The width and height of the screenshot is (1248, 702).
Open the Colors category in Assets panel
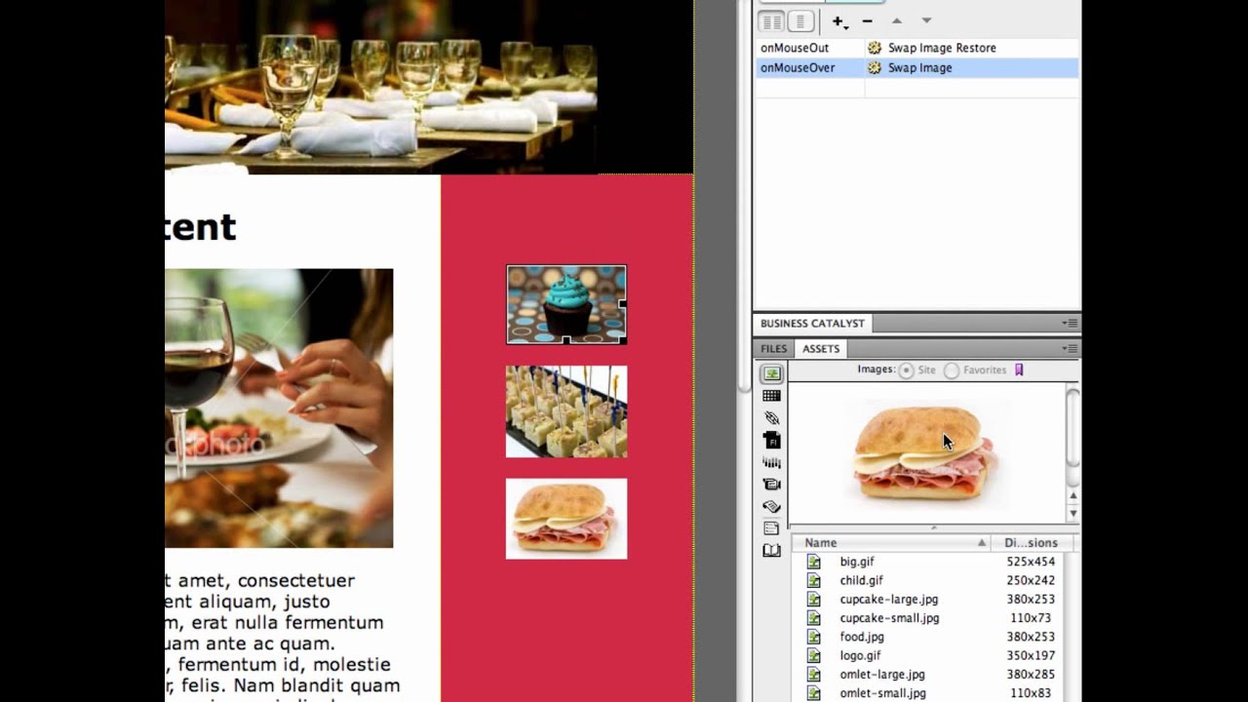pos(771,396)
